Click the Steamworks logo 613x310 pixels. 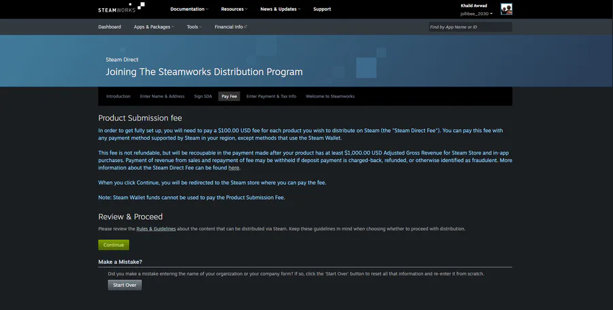[121, 7]
